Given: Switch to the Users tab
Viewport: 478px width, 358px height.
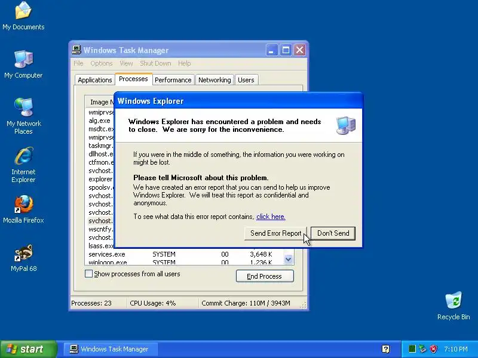Looking at the screenshot, I should click(x=246, y=80).
